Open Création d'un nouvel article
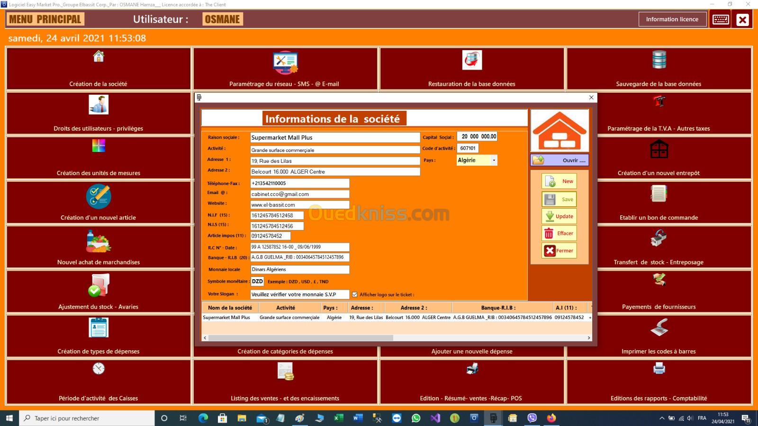 coord(99,202)
